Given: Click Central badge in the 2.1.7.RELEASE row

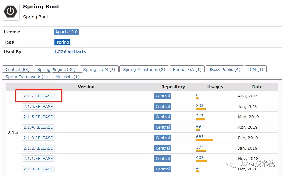Looking at the screenshot, I should coord(162,96).
